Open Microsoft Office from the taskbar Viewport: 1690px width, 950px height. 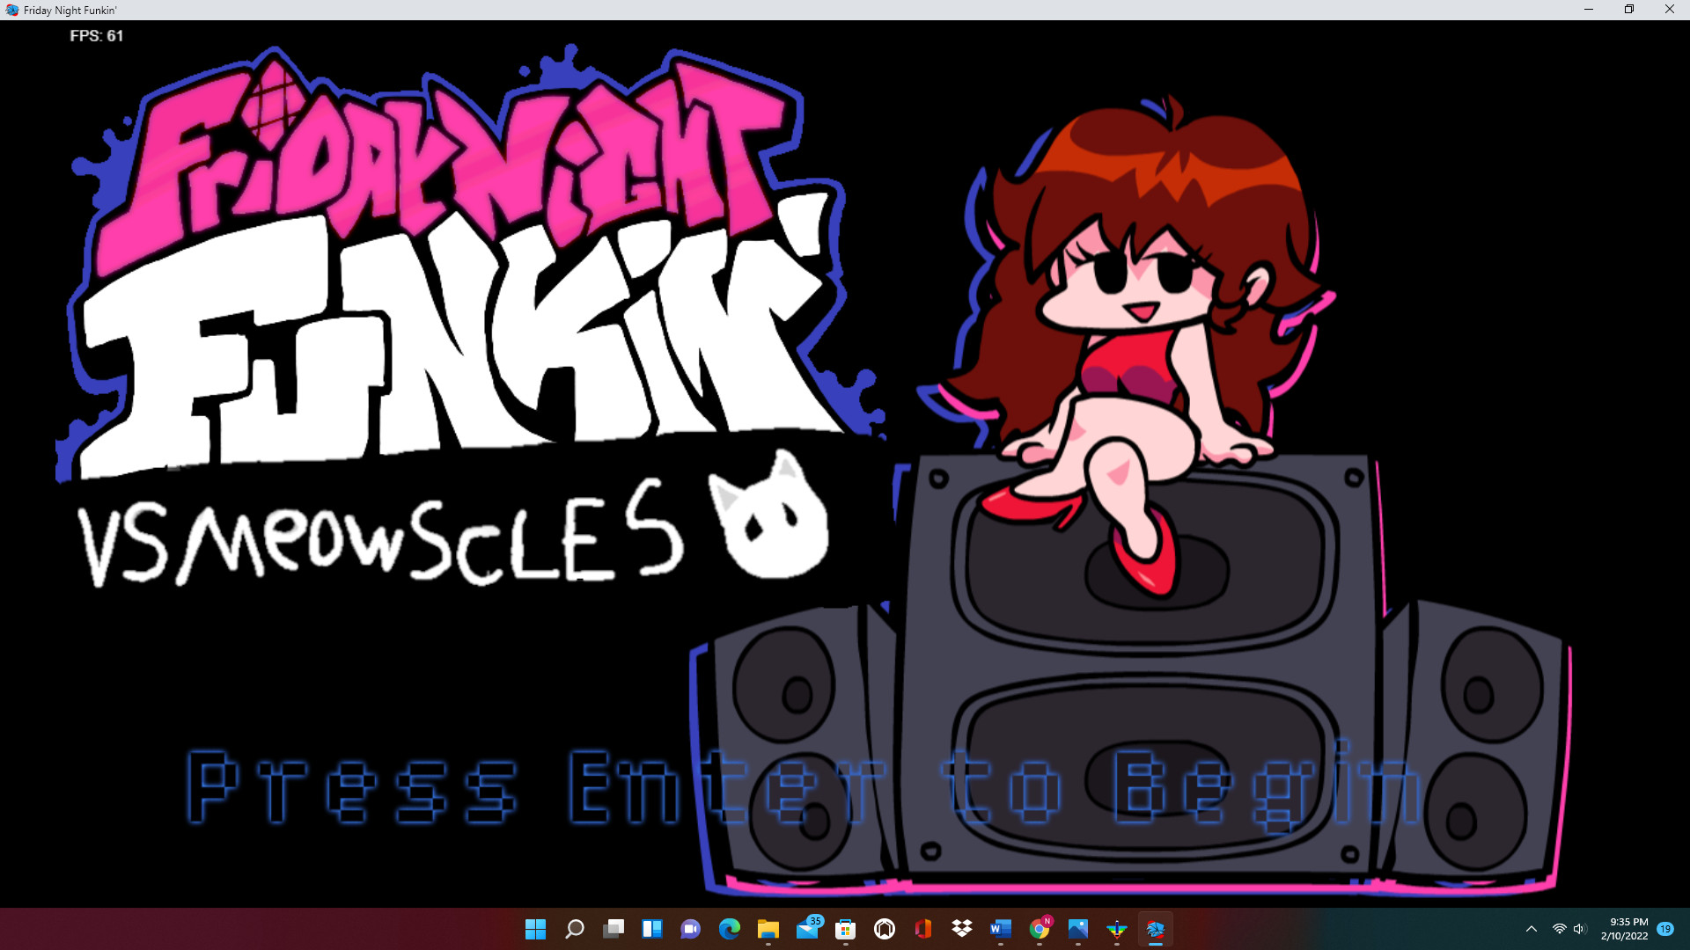[923, 929]
